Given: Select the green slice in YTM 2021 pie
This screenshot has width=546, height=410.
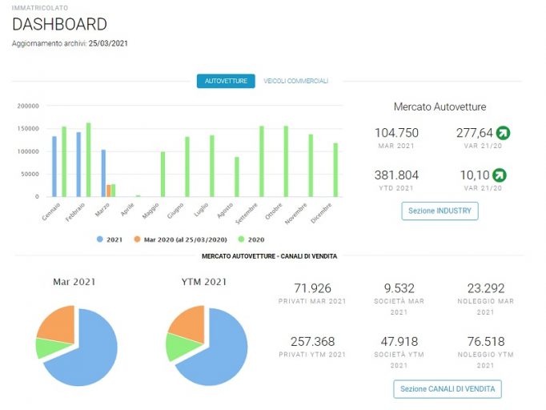Looking at the screenshot, I should point(179,347).
